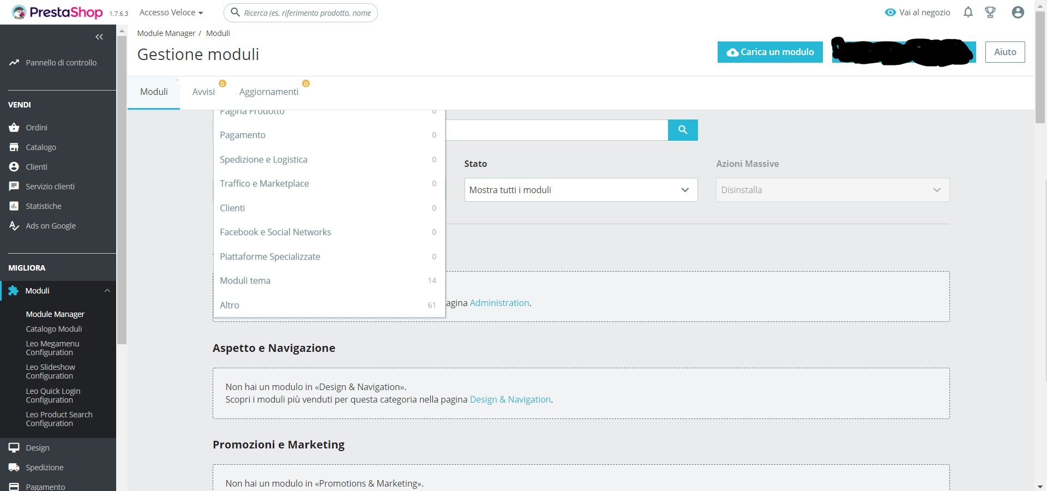Collapse the Moduli sidebar section
This screenshot has width=1047, height=491.
107,291
